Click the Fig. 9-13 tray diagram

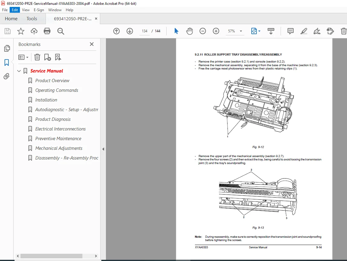point(258,195)
